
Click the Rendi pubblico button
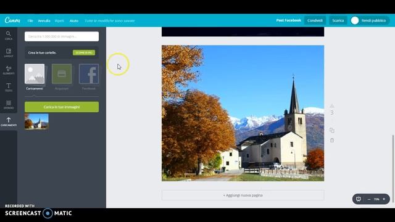373,20
